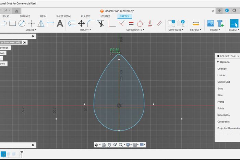Screen dimensions: 240x160
Task: Select the sketch Text tool
Action: click(60, 23)
